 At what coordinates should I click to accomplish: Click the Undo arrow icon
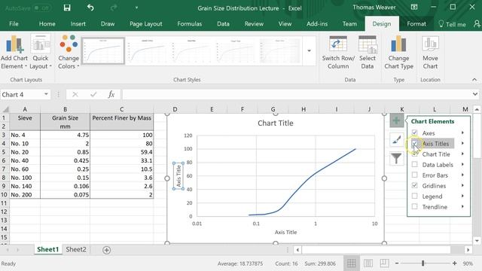tap(90, 8)
